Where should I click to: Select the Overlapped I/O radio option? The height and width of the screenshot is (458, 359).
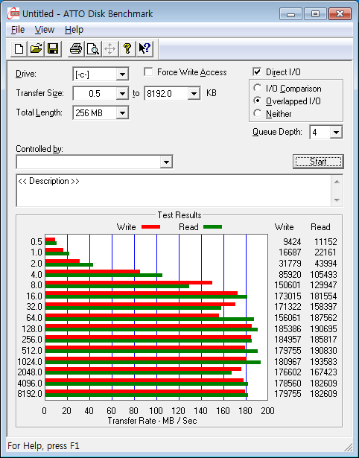point(258,101)
